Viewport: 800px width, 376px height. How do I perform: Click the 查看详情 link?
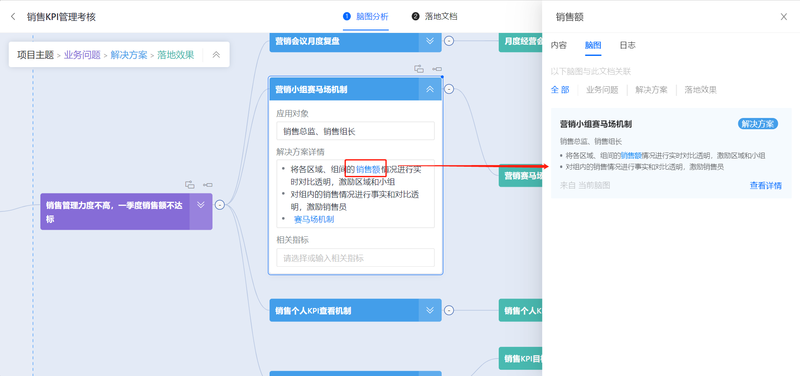766,185
